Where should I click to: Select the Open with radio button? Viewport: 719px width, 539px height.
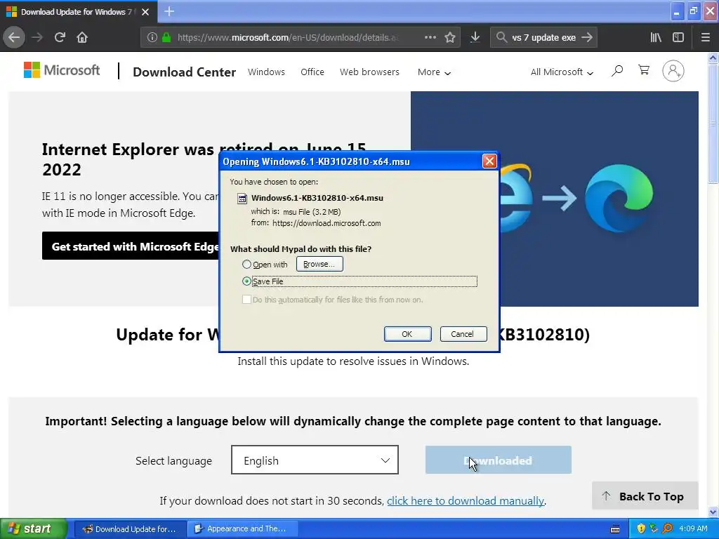click(x=246, y=265)
